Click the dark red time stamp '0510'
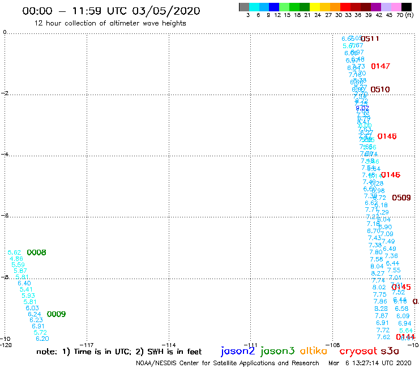The image size is (419, 368). [x=380, y=89]
